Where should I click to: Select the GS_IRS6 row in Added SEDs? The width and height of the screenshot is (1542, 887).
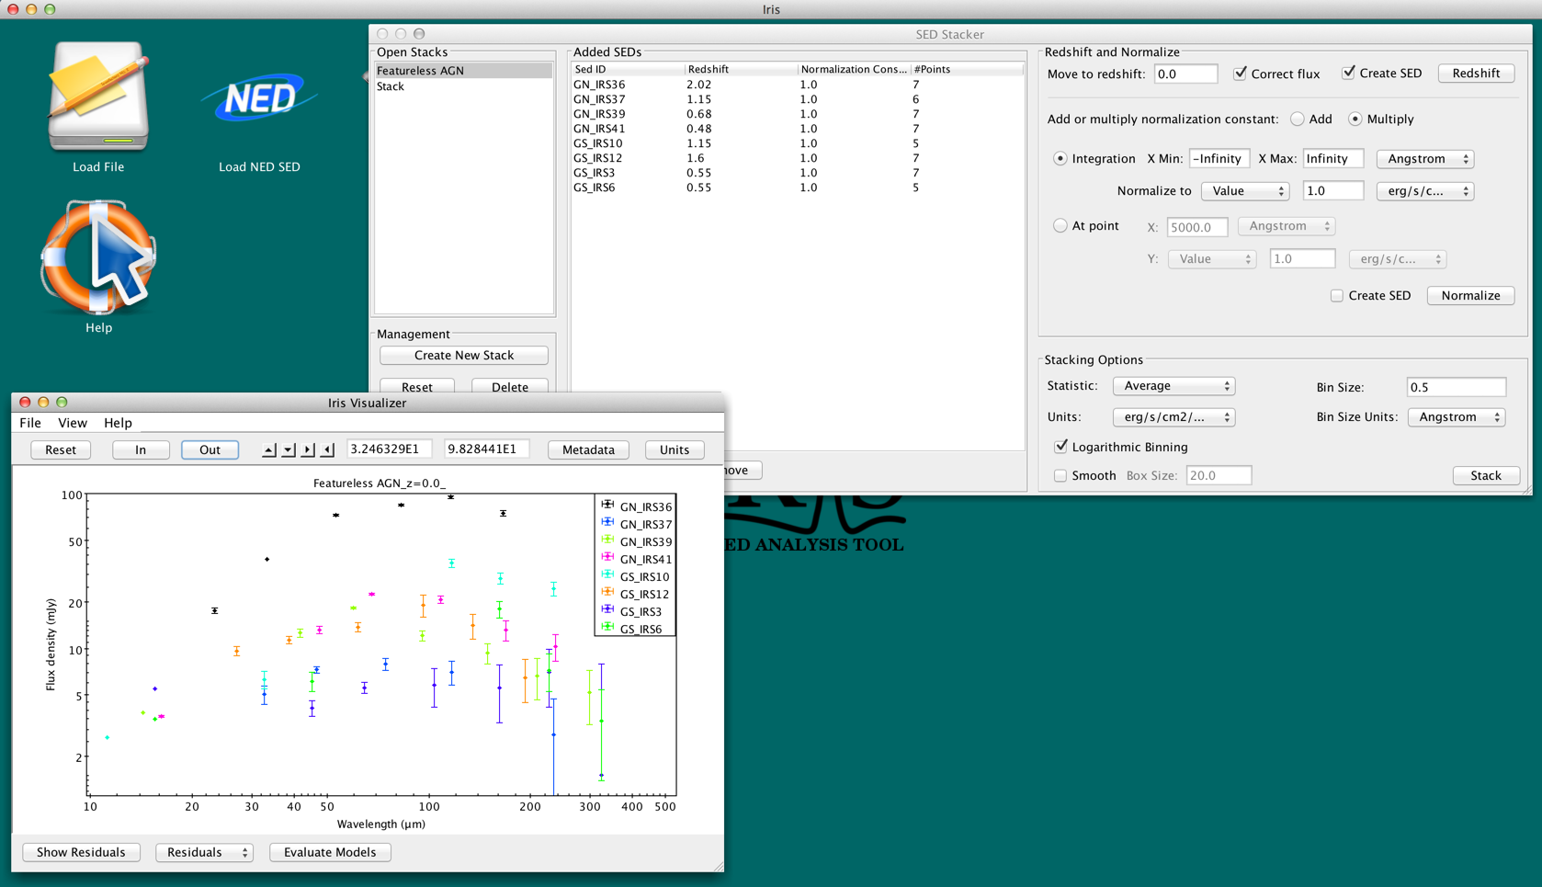pyautogui.click(x=797, y=188)
